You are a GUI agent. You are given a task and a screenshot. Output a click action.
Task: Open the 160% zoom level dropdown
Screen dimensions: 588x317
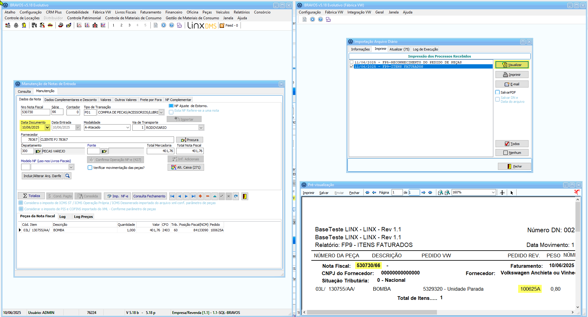493,192
